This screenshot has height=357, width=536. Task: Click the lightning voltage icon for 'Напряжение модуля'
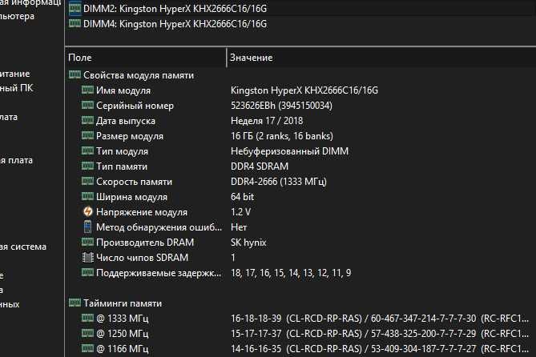[88, 212]
